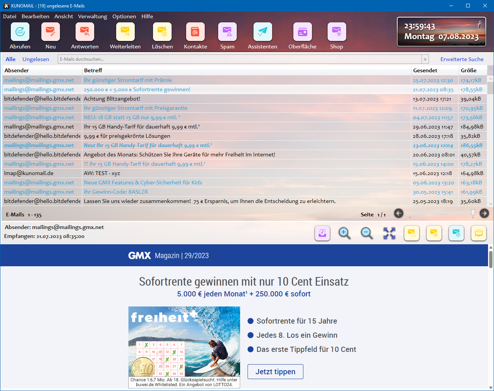The image size is (494, 391).
Task: Click in E-Mails durchsuchen search field
Action: [x=240, y=59]
